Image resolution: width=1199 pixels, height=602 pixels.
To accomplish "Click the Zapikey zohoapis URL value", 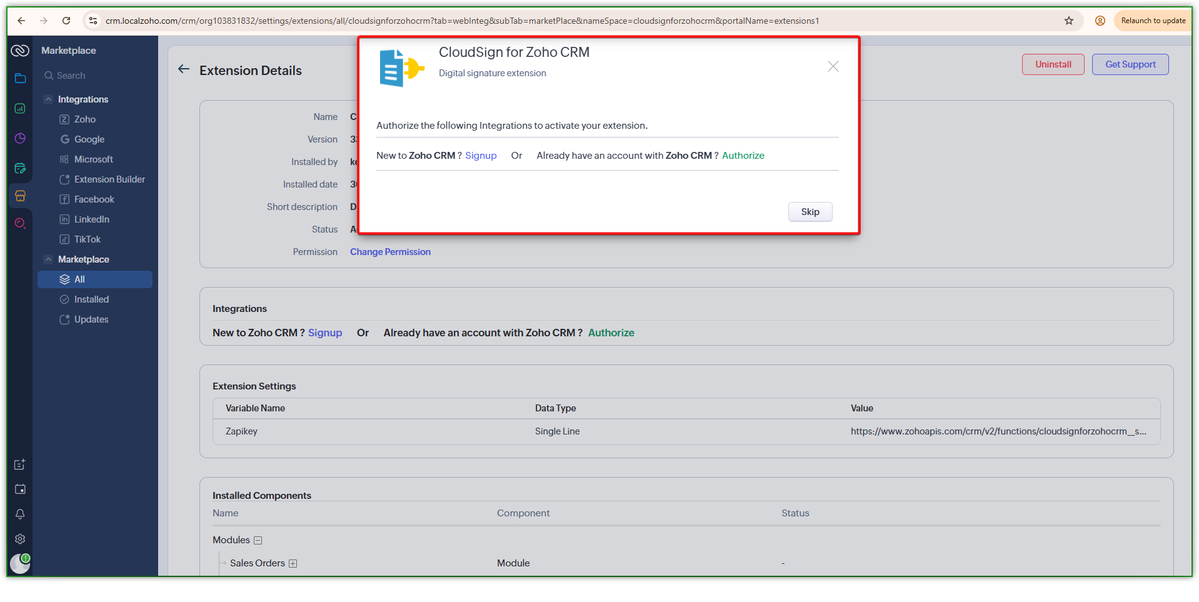I will (998, 431).
